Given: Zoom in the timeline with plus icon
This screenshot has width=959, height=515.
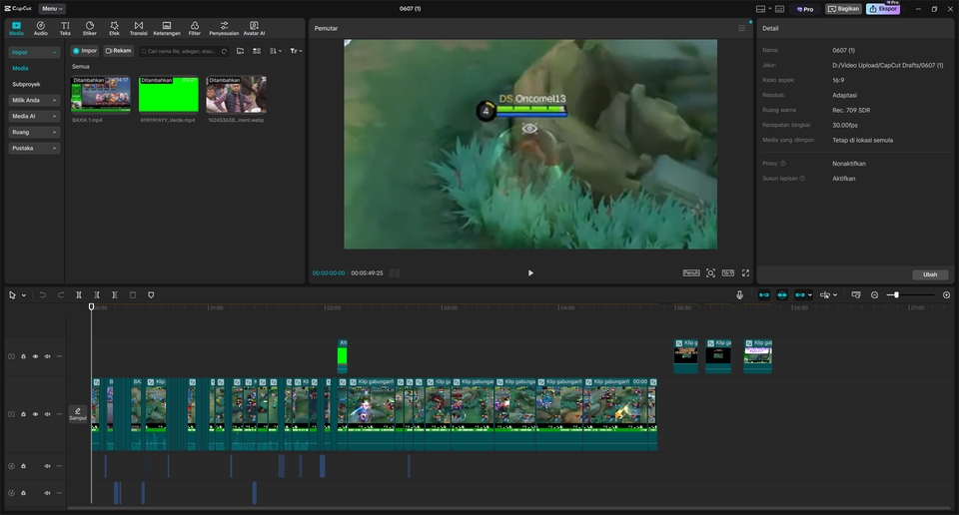Looking at the screenshot, I should click(x=946, y=295).
